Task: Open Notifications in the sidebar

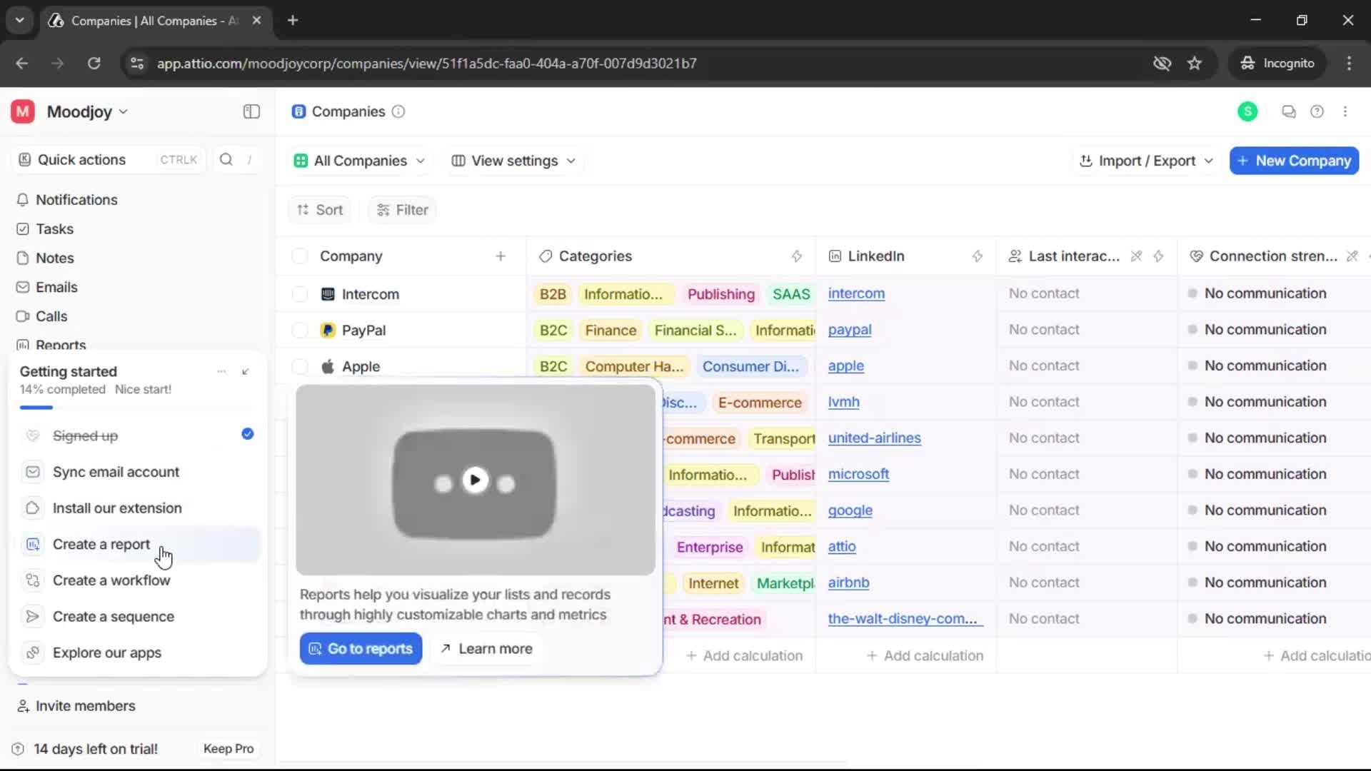Action: (x=76, y=200)
